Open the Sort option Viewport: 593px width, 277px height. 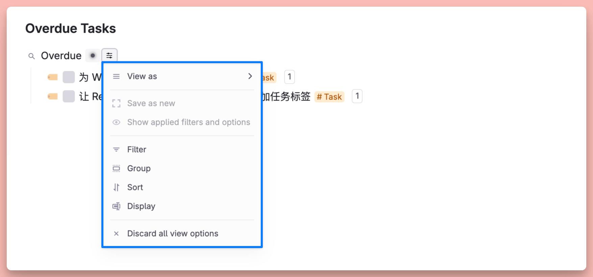[182, 187]
